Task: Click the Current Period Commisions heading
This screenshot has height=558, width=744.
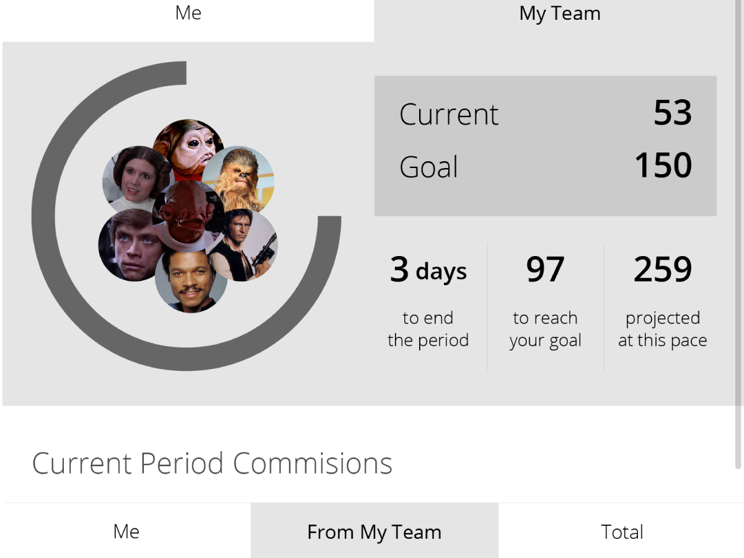Action: point(212,463)
